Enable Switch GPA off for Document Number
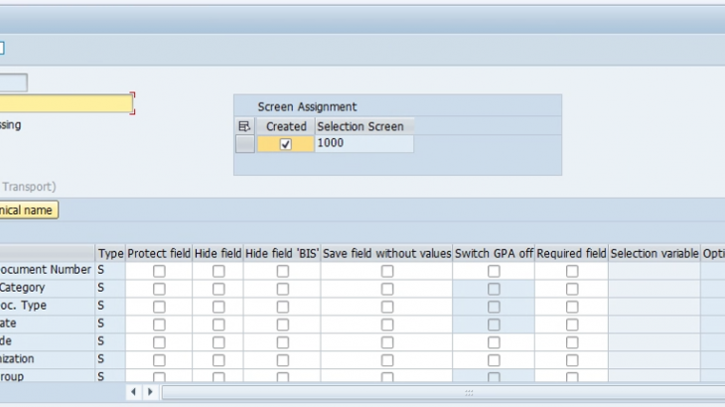The width and height of the screenshot is (725, 407). pyautogui.click(x=494, y=271)
